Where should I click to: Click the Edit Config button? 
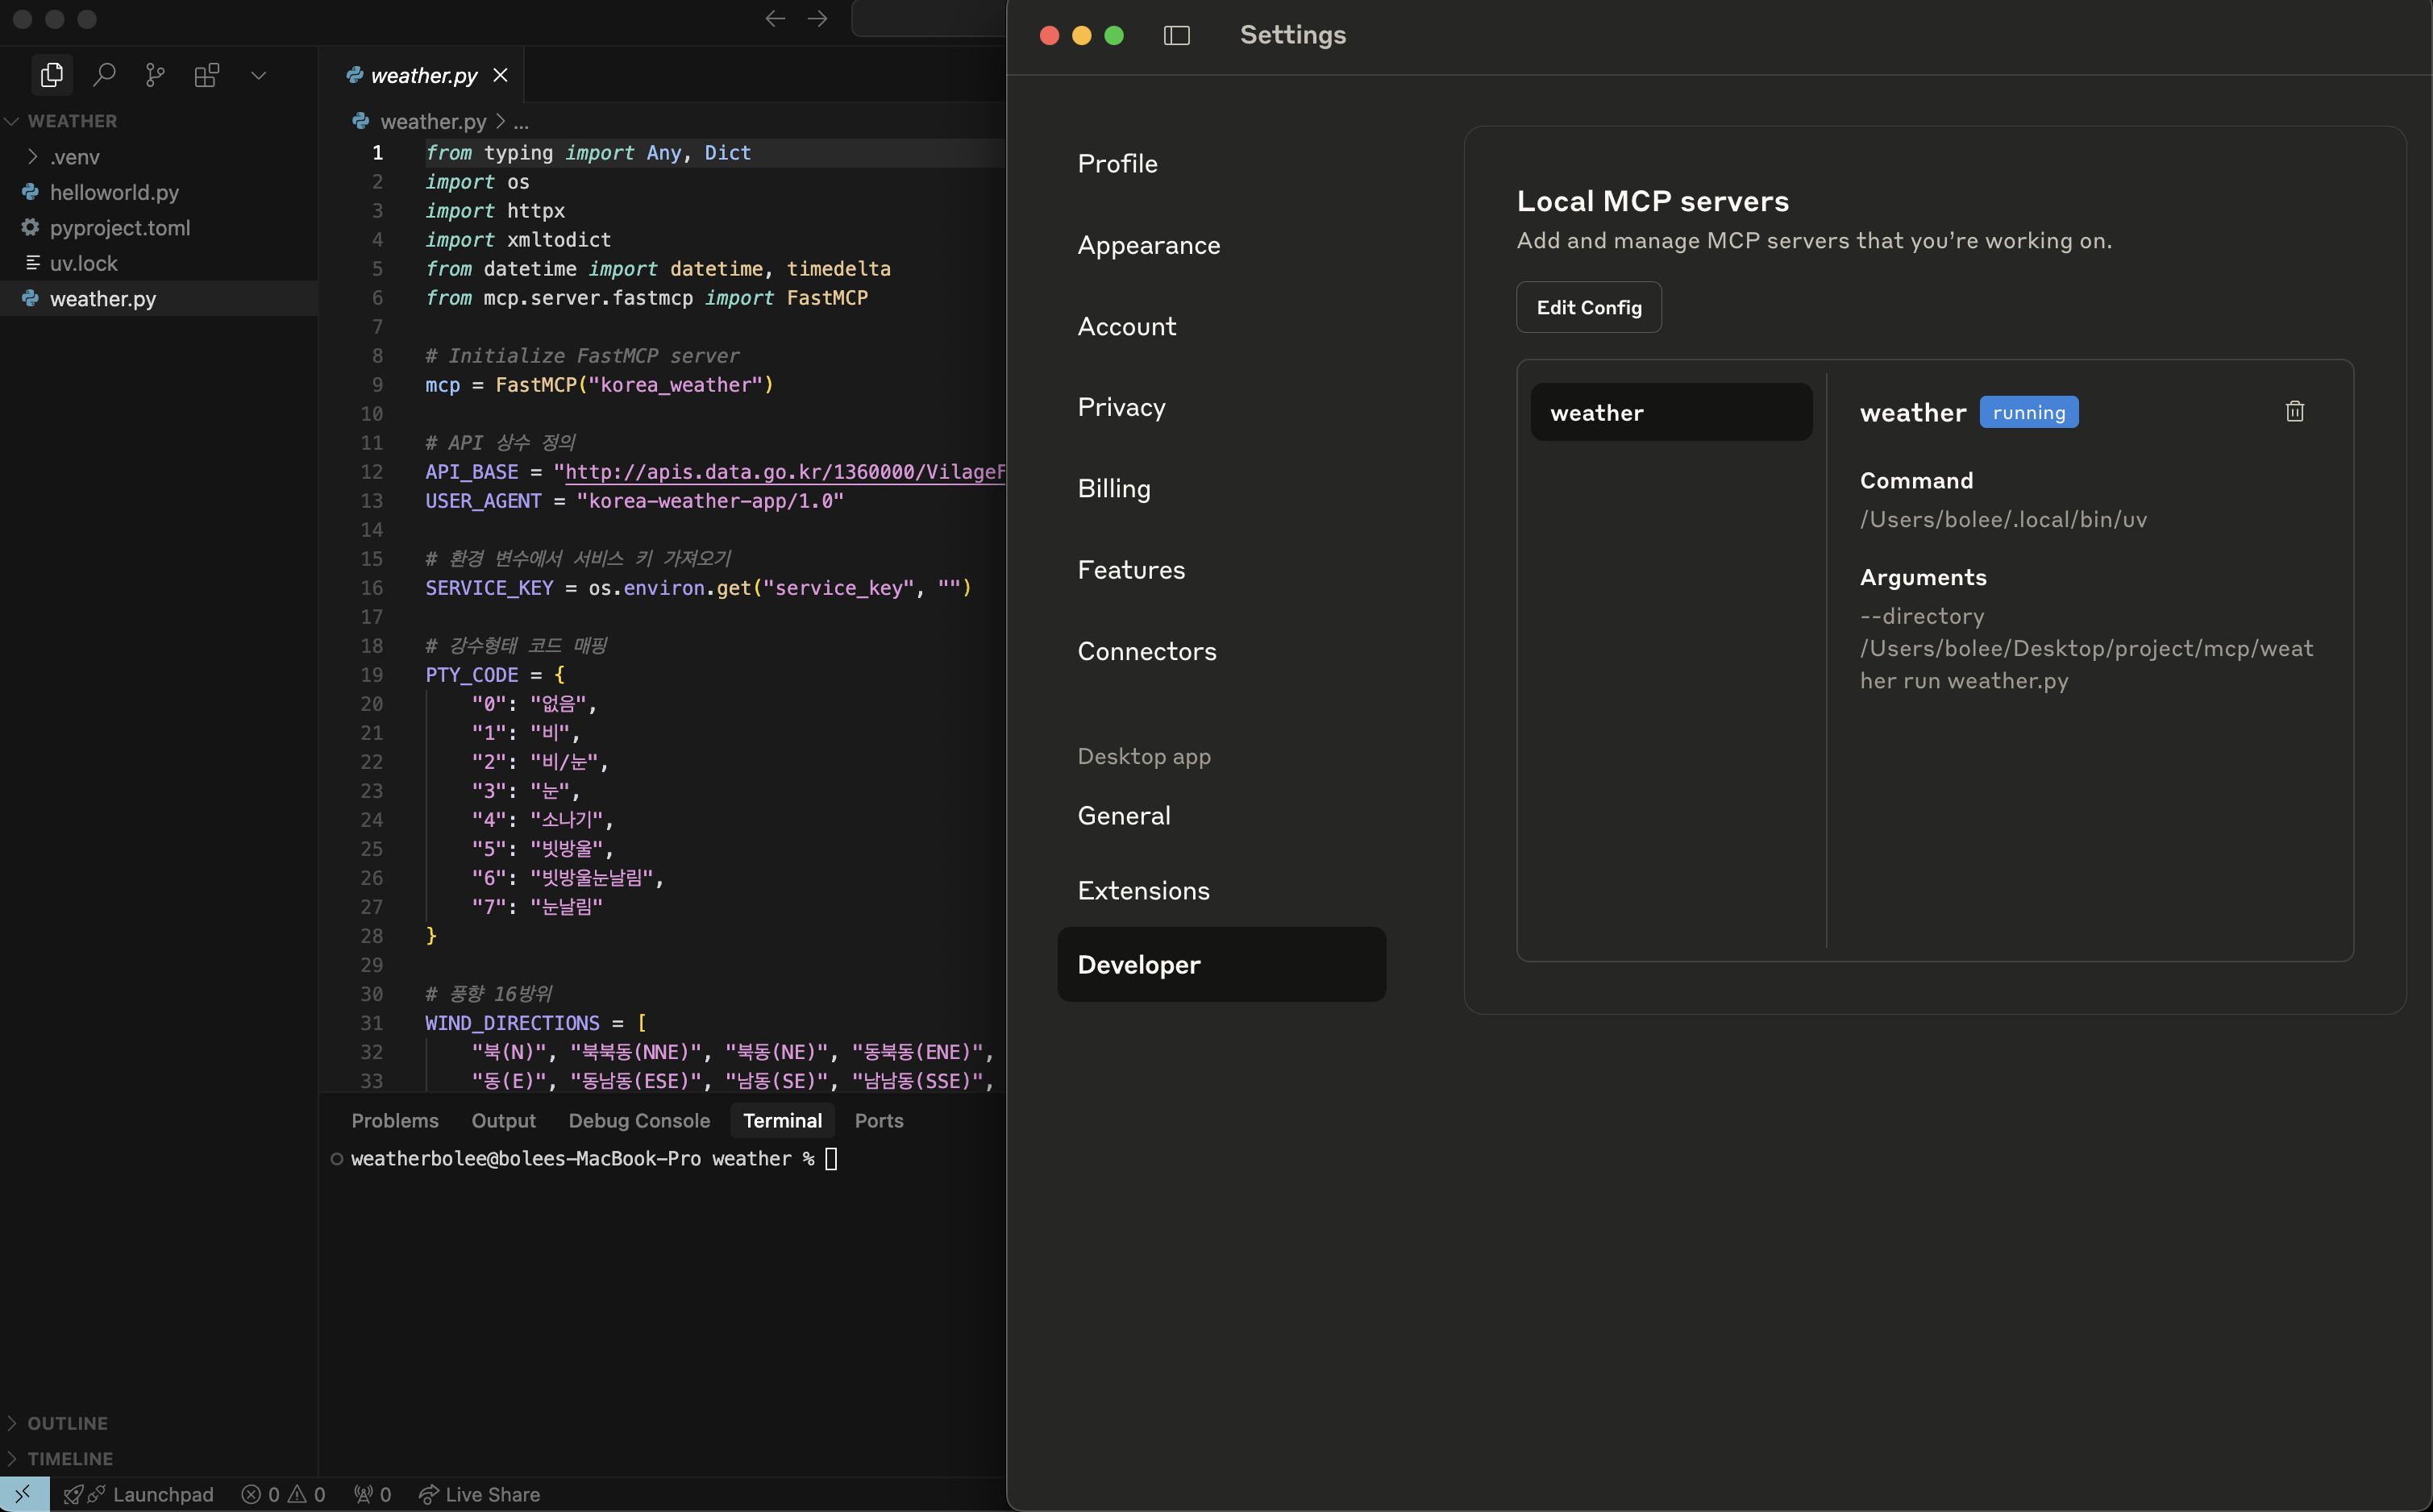(1588, 307)
